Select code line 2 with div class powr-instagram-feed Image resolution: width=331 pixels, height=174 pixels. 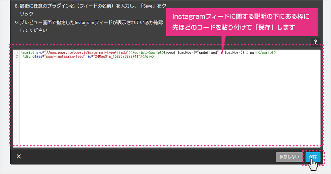coord(88,57)
